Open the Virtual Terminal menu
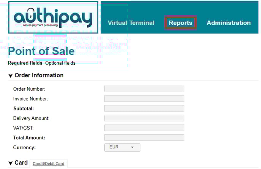This screenshot has height=169, width=261. click(131, 23)
